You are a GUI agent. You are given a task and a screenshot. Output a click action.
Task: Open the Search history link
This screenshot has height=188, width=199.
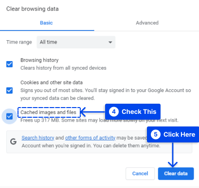(x=38, y=138)
